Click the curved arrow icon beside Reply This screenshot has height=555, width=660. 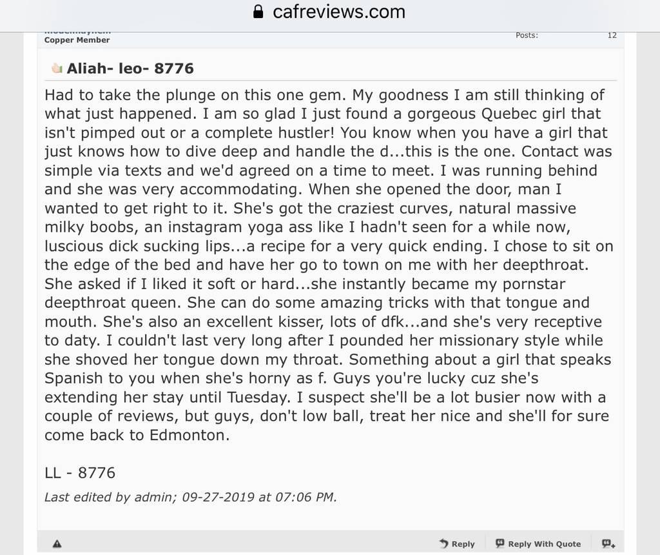pos(443,543)
